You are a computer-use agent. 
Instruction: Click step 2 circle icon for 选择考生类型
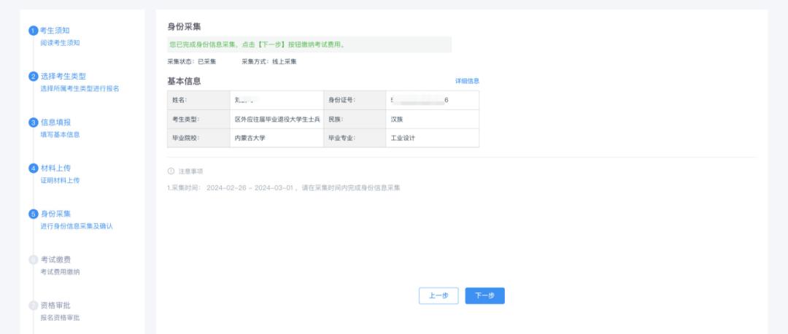pyautogui.click(x=34, y=77)
